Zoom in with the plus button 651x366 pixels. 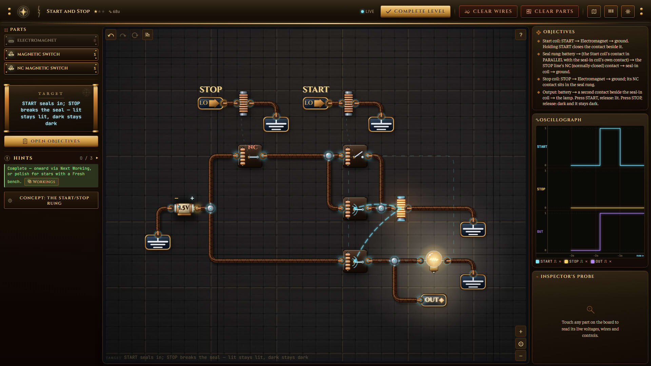pyautogui.click(x=521, y=331)
